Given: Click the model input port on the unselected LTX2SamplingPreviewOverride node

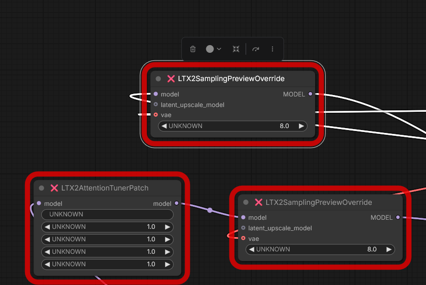Looking at the screenshot, I should pyautogui.click(x=243, y=217).
